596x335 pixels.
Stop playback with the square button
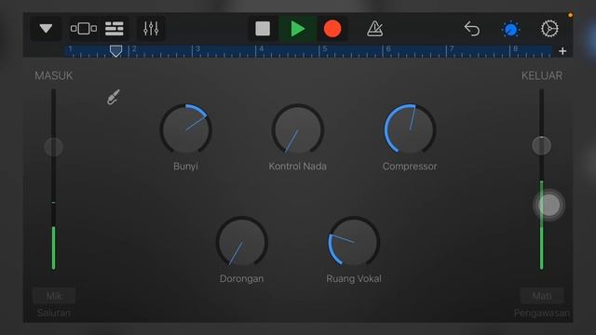point(263,29)
